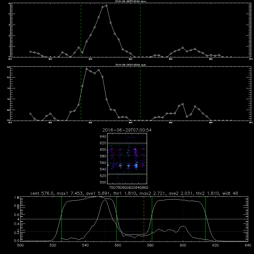Screen dimensions: 254x254
Task: Click the '540' y-axis label beside spectral image
Action: (x=103, y=169)
